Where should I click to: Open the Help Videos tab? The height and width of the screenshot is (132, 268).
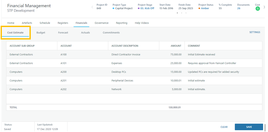tap(142, 23)
